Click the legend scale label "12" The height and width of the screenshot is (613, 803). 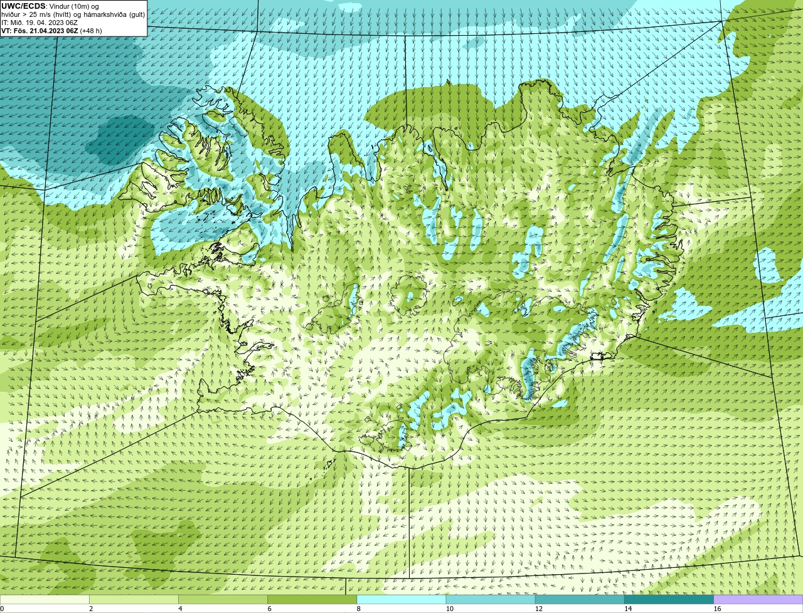click(x=539, y=609)
